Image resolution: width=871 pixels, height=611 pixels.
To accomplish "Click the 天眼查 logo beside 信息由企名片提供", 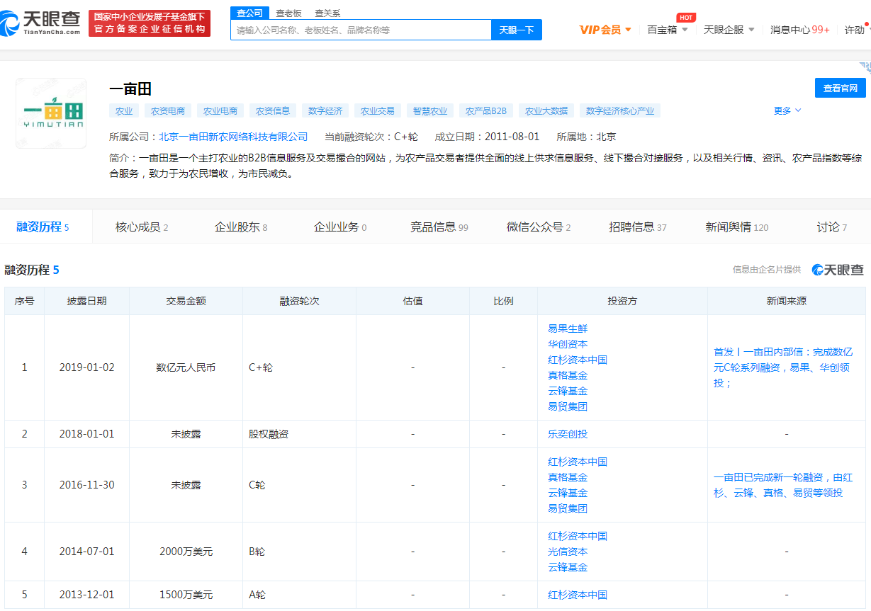I will (x=838, y=270).
